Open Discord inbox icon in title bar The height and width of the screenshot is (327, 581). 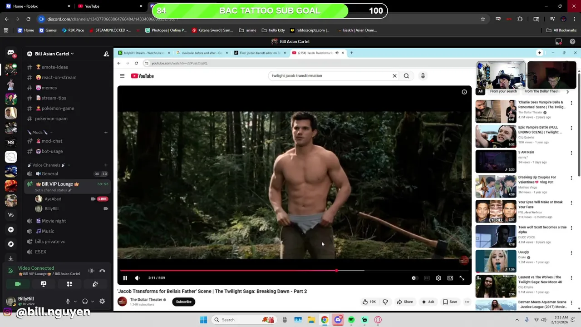[x=559, y=41]
